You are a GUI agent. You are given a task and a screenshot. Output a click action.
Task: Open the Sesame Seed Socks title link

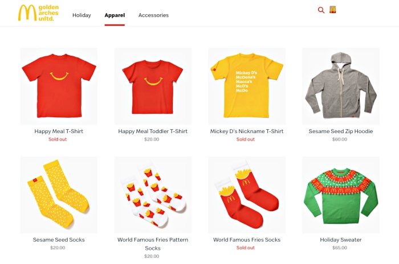59,240
